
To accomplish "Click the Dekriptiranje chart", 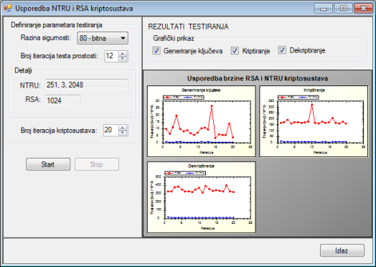I will tap(202, 197).
